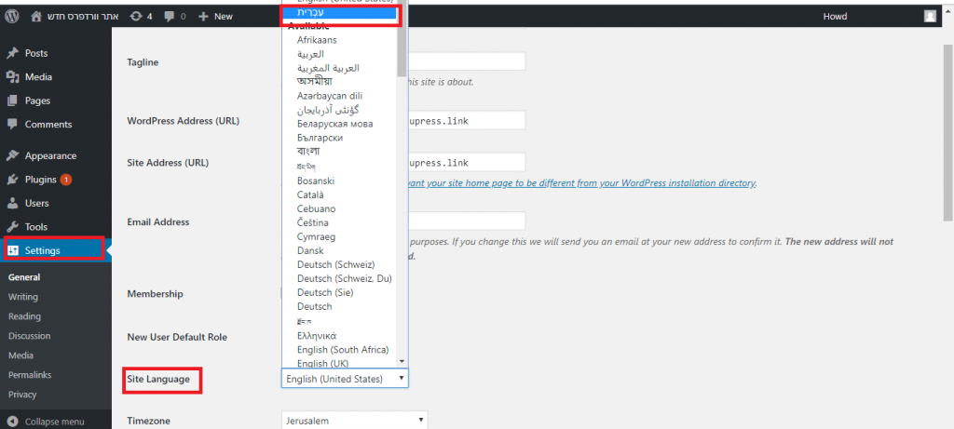Click the Settings sliders icon
The image size is (954, 429).
click(13, 250)
